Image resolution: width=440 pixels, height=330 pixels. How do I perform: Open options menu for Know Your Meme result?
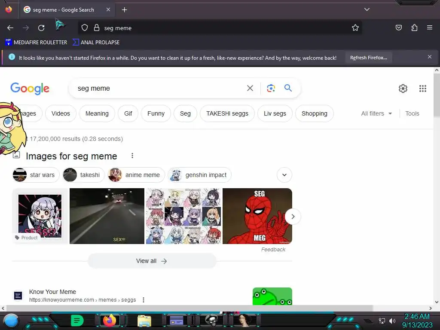click(x=144, y=299)
